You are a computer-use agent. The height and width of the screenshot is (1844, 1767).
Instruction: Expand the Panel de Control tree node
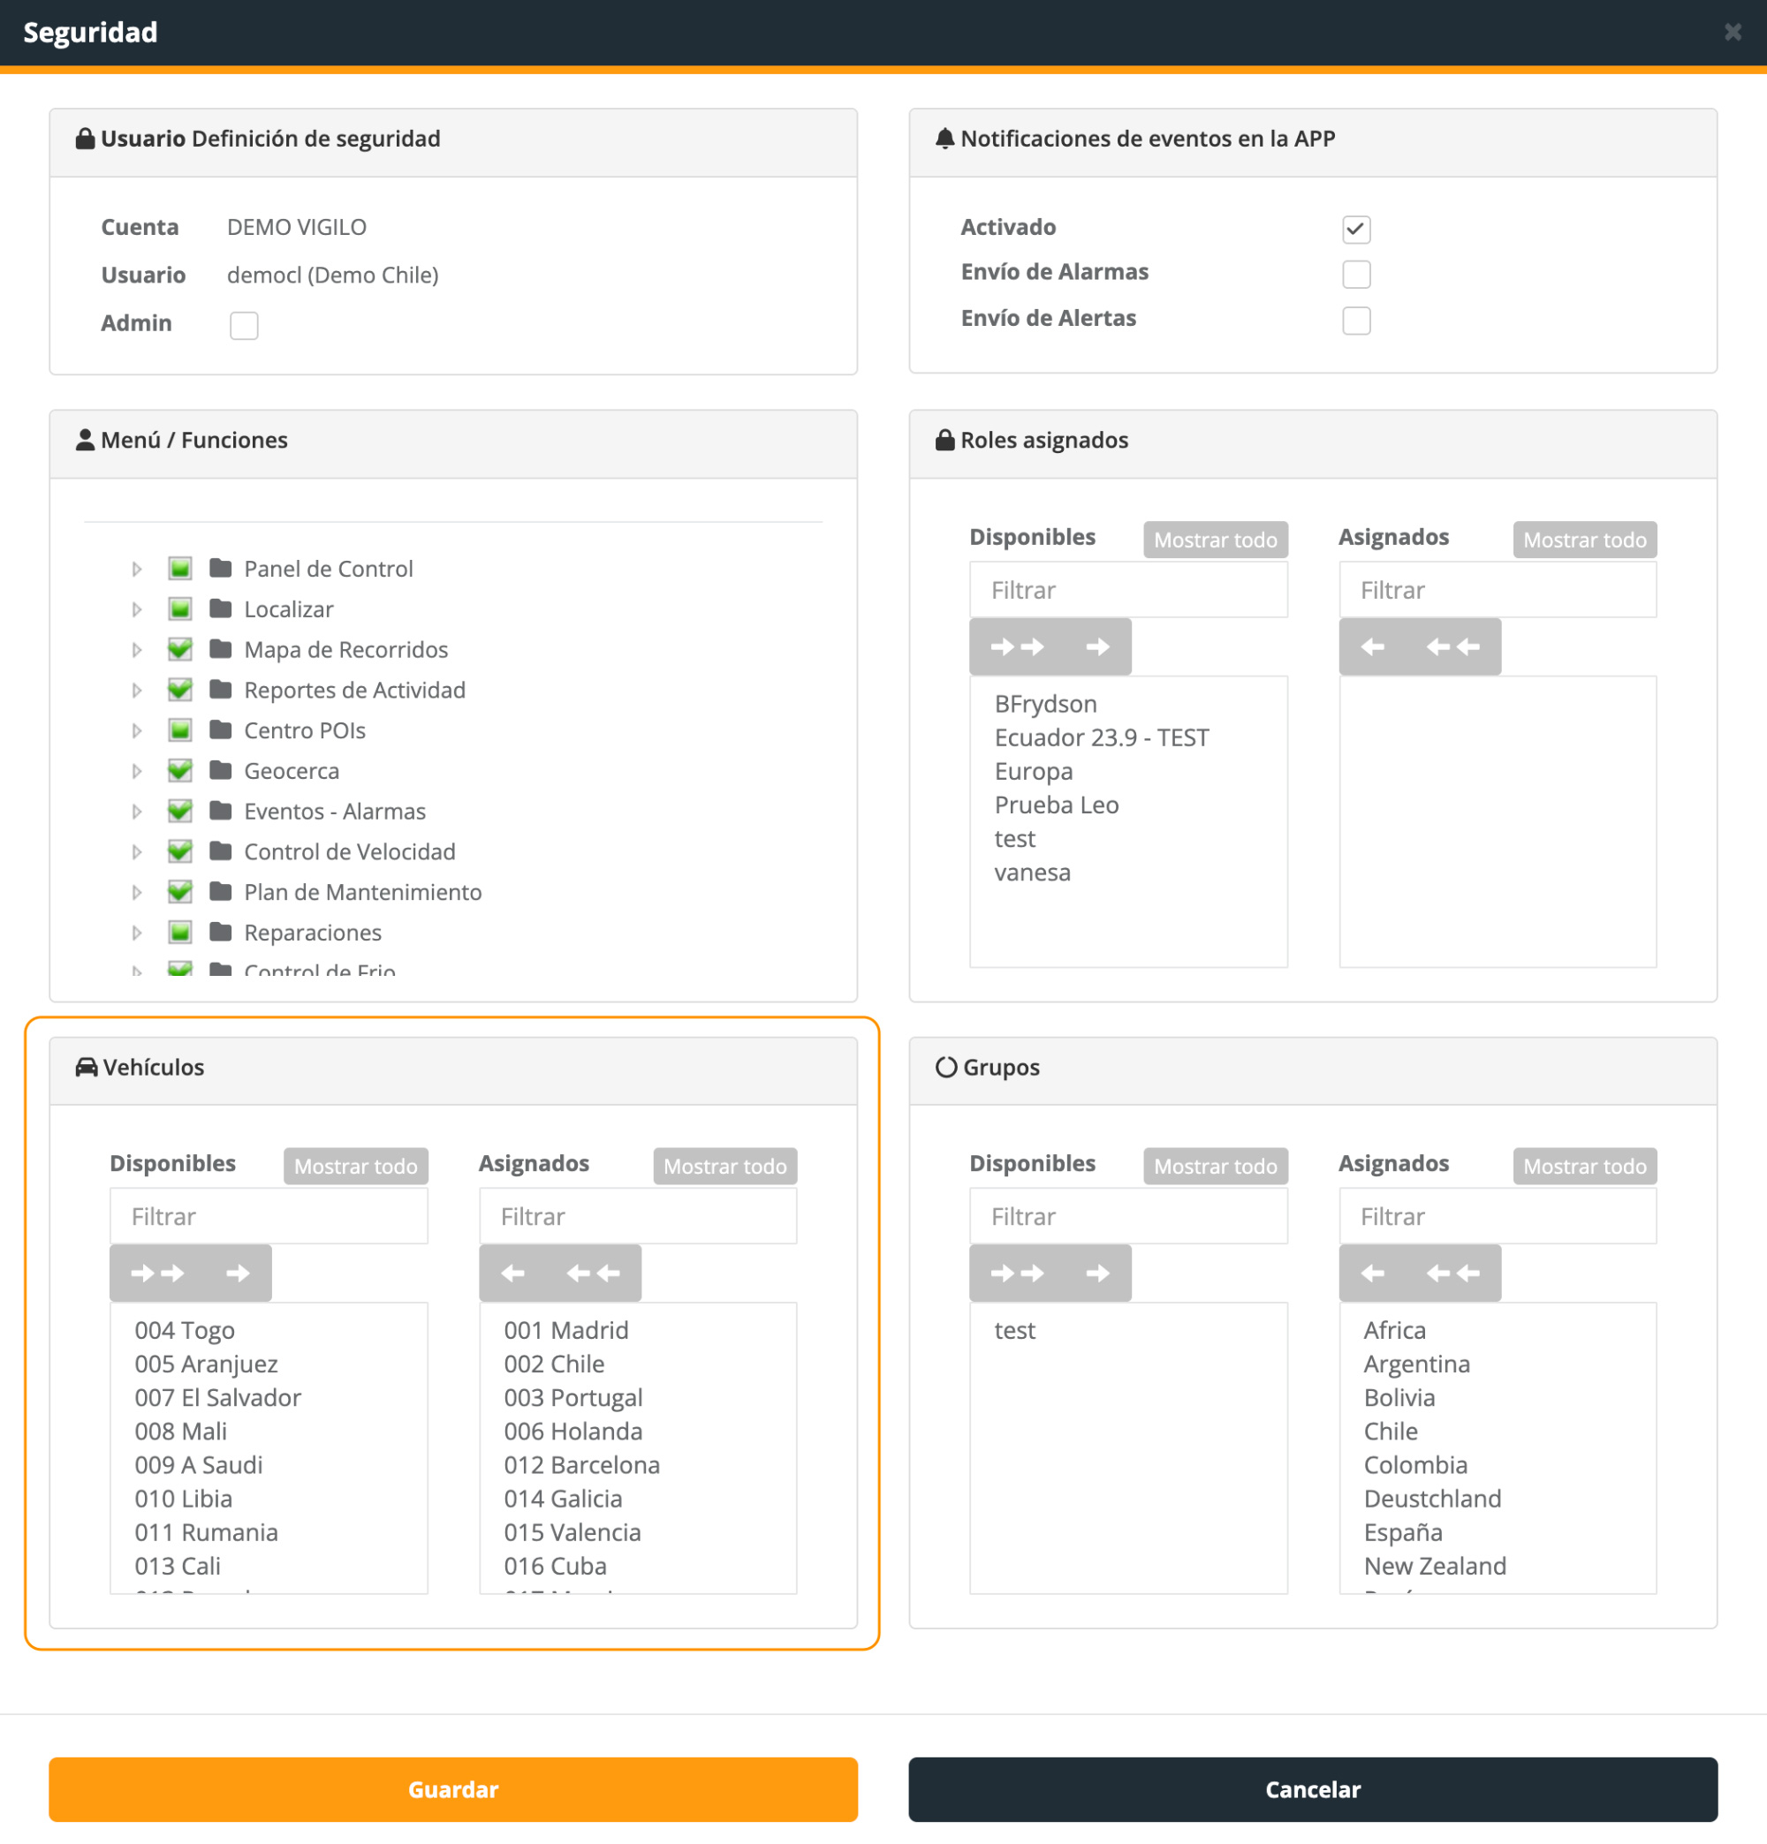click(138, 568)
